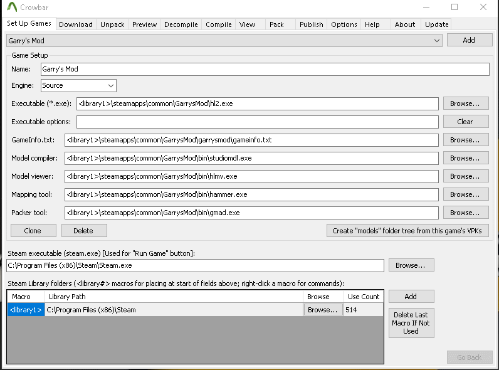Click the Packer tool path field
The height and width of the screenshot is (370, 499).
click(251, 213)
